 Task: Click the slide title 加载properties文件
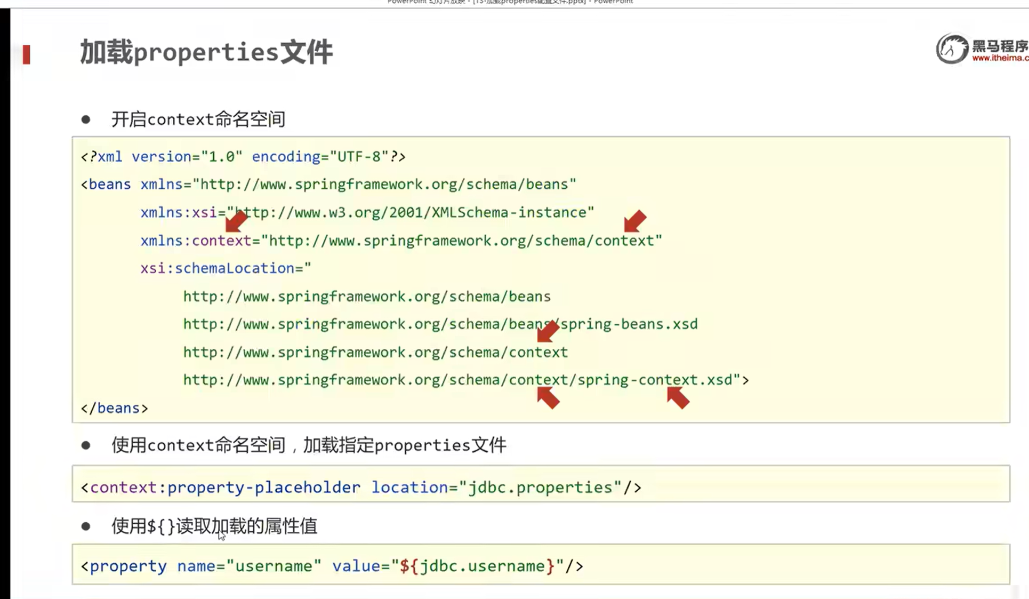[206, 52]
